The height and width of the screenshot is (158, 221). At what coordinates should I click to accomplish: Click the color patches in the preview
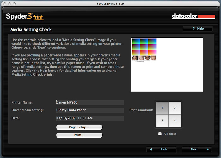pyautogui.click(x=144, y=47)
